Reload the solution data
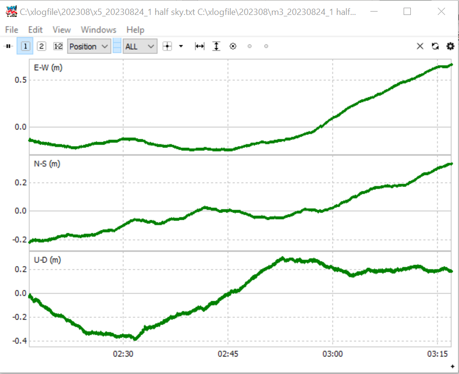This screenshot has width=459, height=374. tap(435, 46)
